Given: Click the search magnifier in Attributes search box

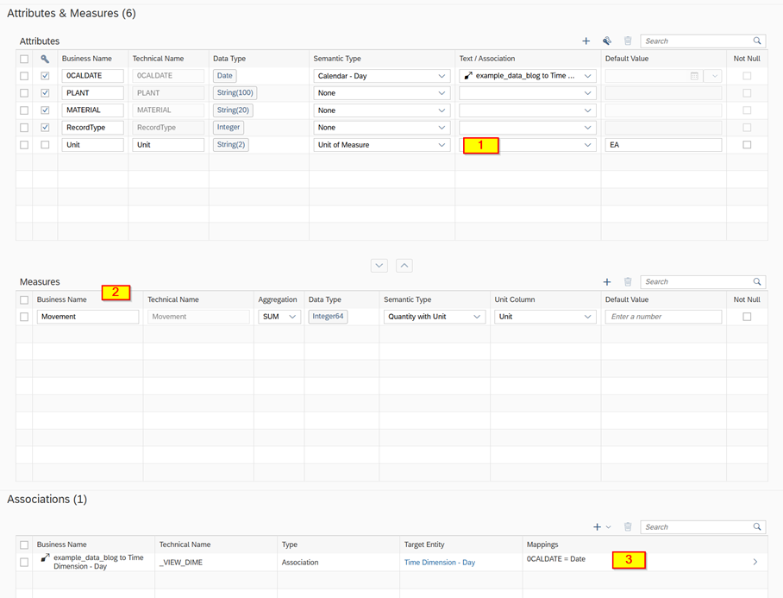Looking at the screenshot, I should click(x=757, y=41).
